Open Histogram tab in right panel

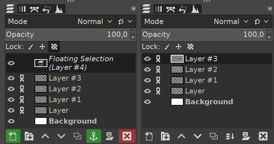[195, 9]
